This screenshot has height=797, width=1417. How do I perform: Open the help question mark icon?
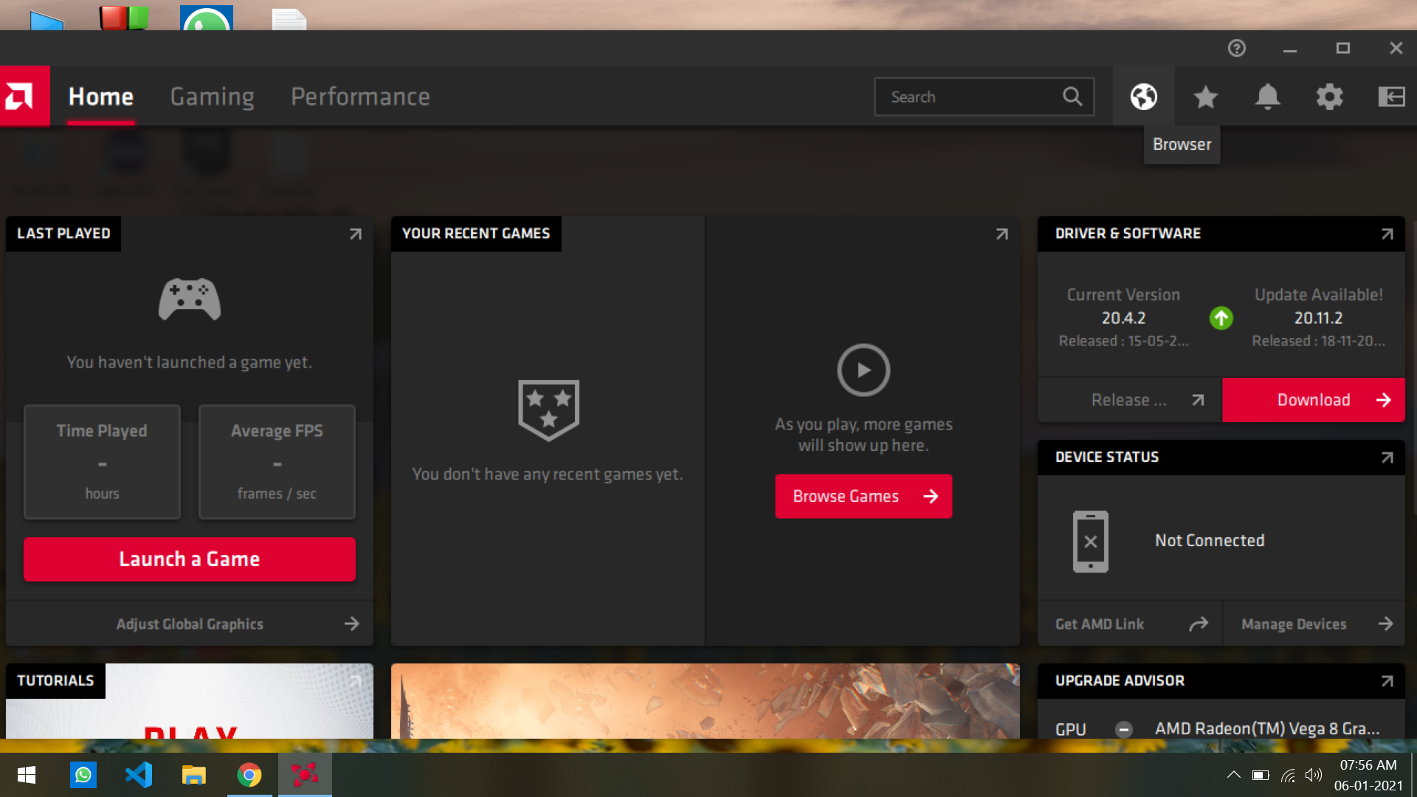(x=1236, y=48)
